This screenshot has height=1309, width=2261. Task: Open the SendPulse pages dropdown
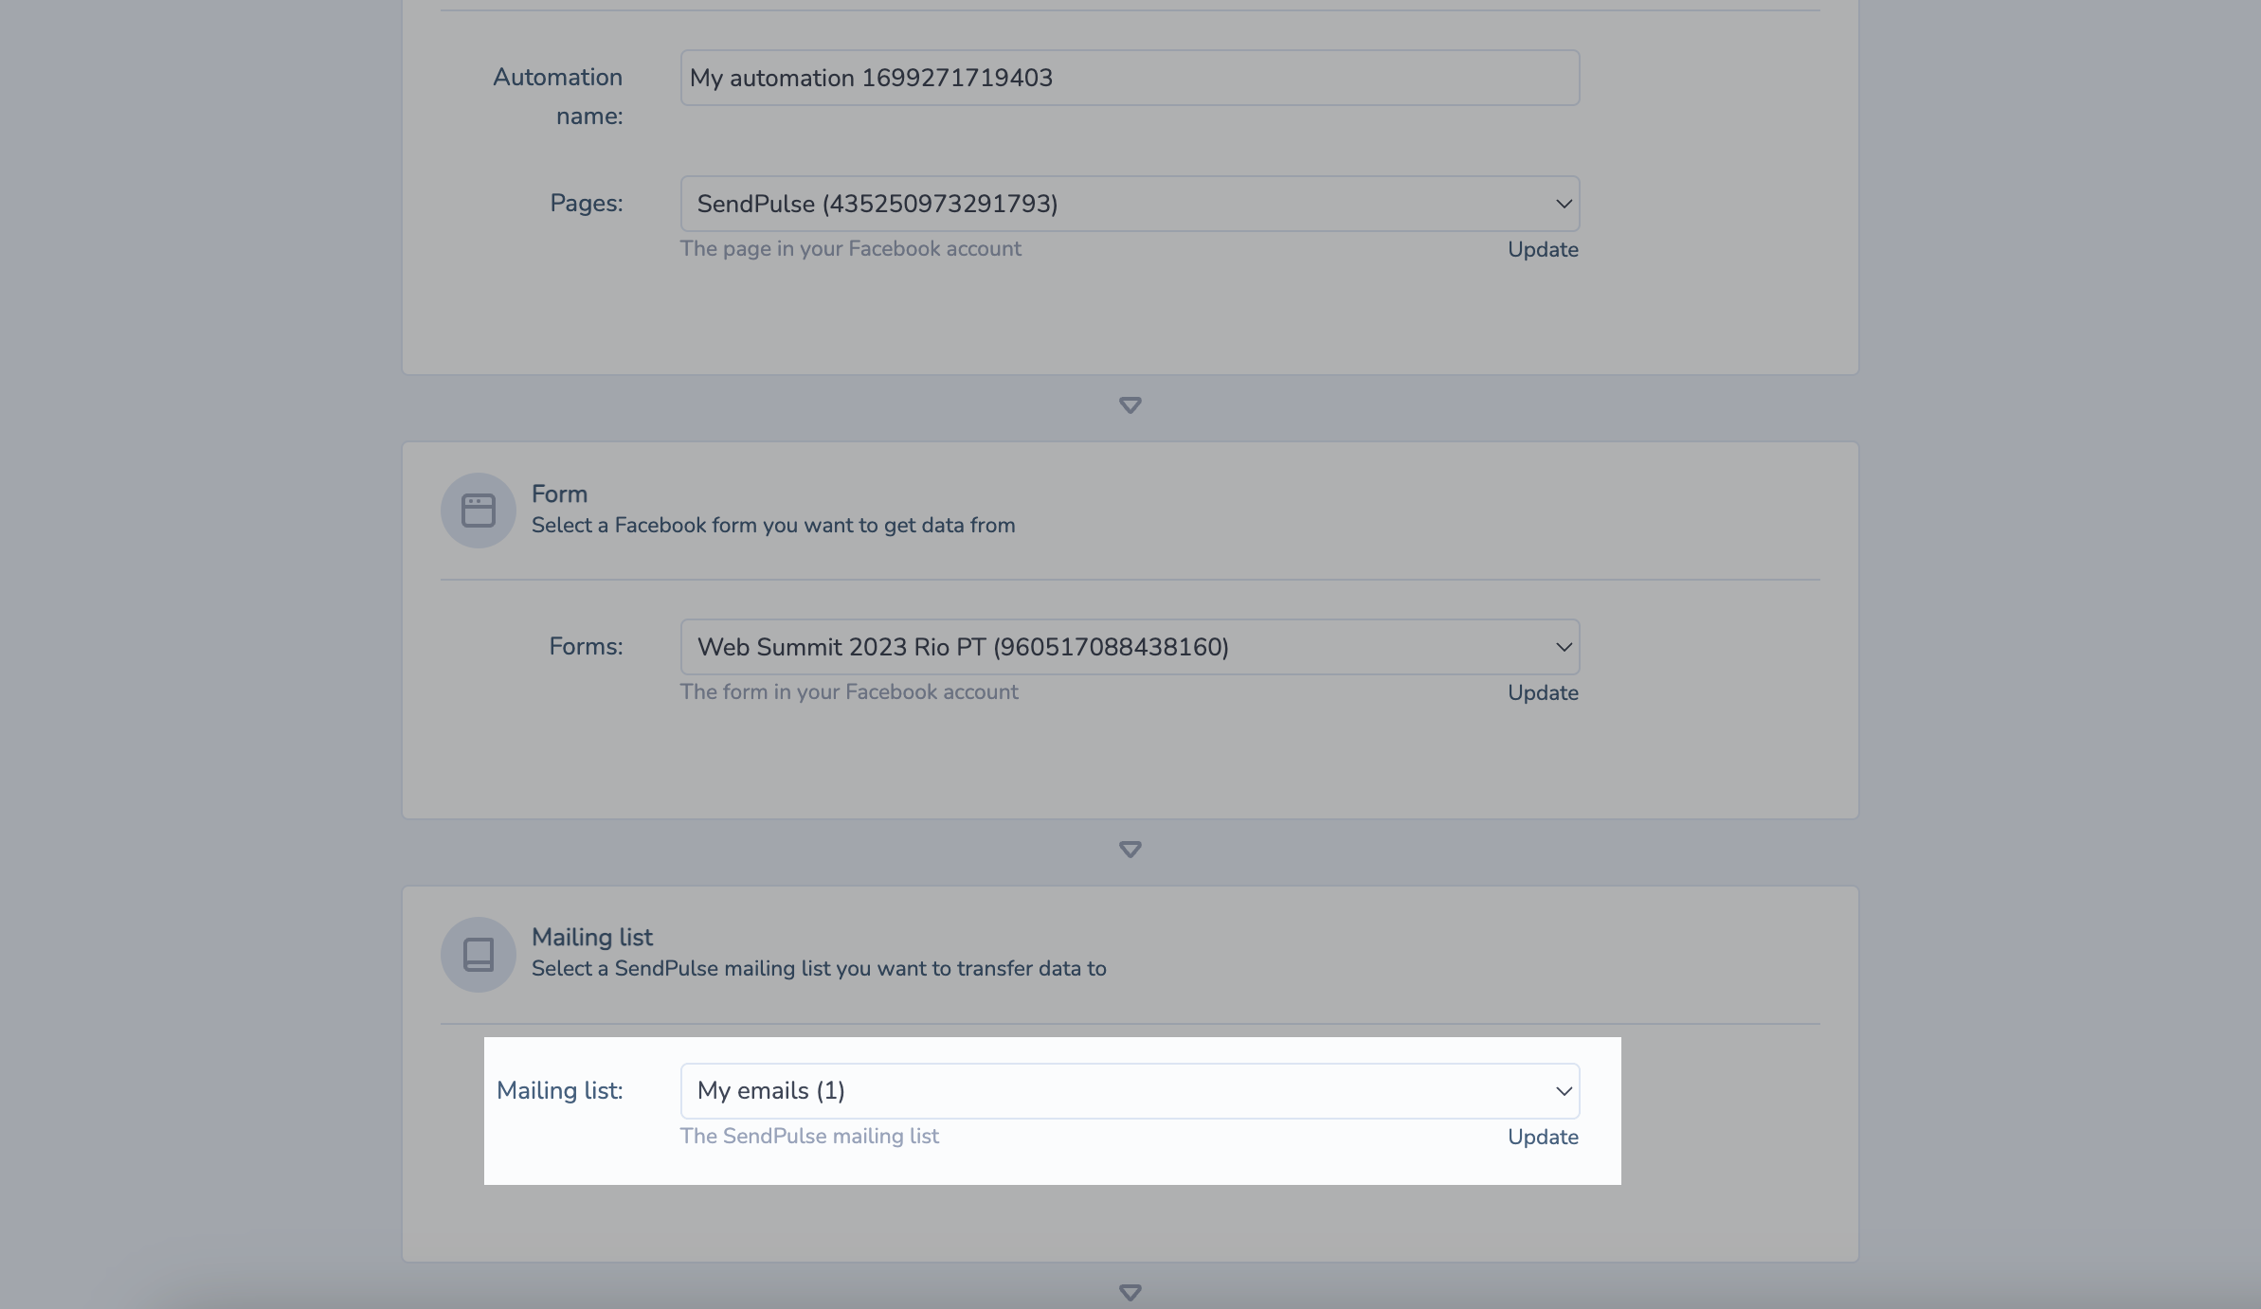[x=1130, y=204]
